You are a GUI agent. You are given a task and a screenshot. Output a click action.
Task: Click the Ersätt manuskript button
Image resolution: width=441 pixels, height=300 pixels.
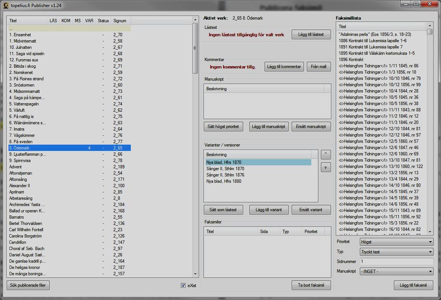(x=311, y=126)
